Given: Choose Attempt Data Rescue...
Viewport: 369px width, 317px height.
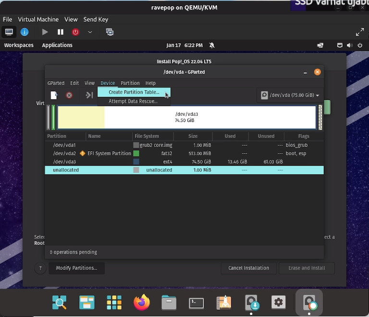Looking at the screenshot, I should [x=134, y=101].
